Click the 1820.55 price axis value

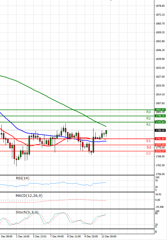[x=160, y=85]
